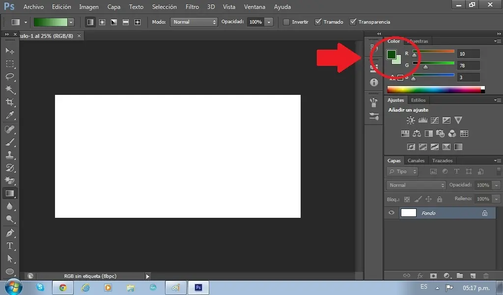Hide the Fondo layer visibility
Image resolution: width=503 pixels, height=295 pixels.
pos(391,212)
